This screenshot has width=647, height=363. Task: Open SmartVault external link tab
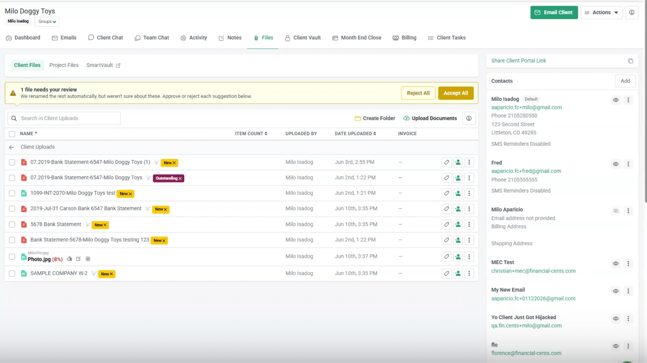click(103, 65)
